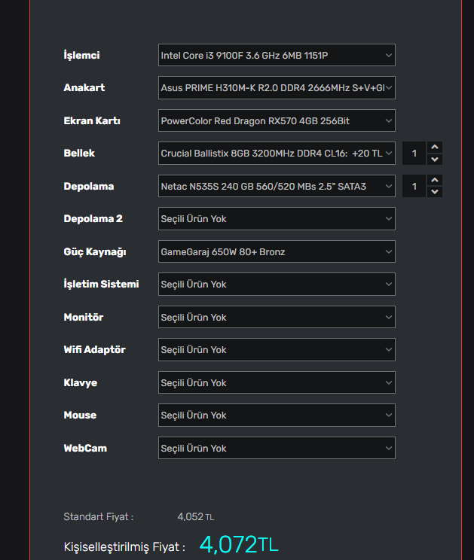Increase the Depolama quantity with up arrow
Image resolution: width=474 pixels, height=560 pixels.
(434, 180)
